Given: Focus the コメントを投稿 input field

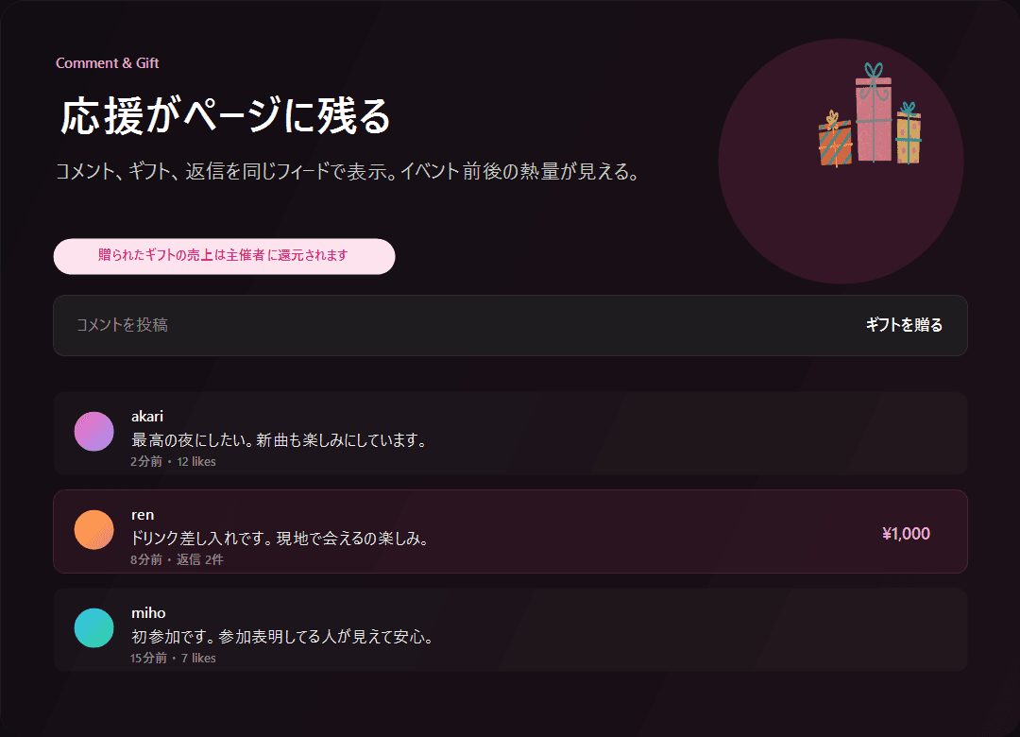Looking at the screenshot, I should 510,326.
